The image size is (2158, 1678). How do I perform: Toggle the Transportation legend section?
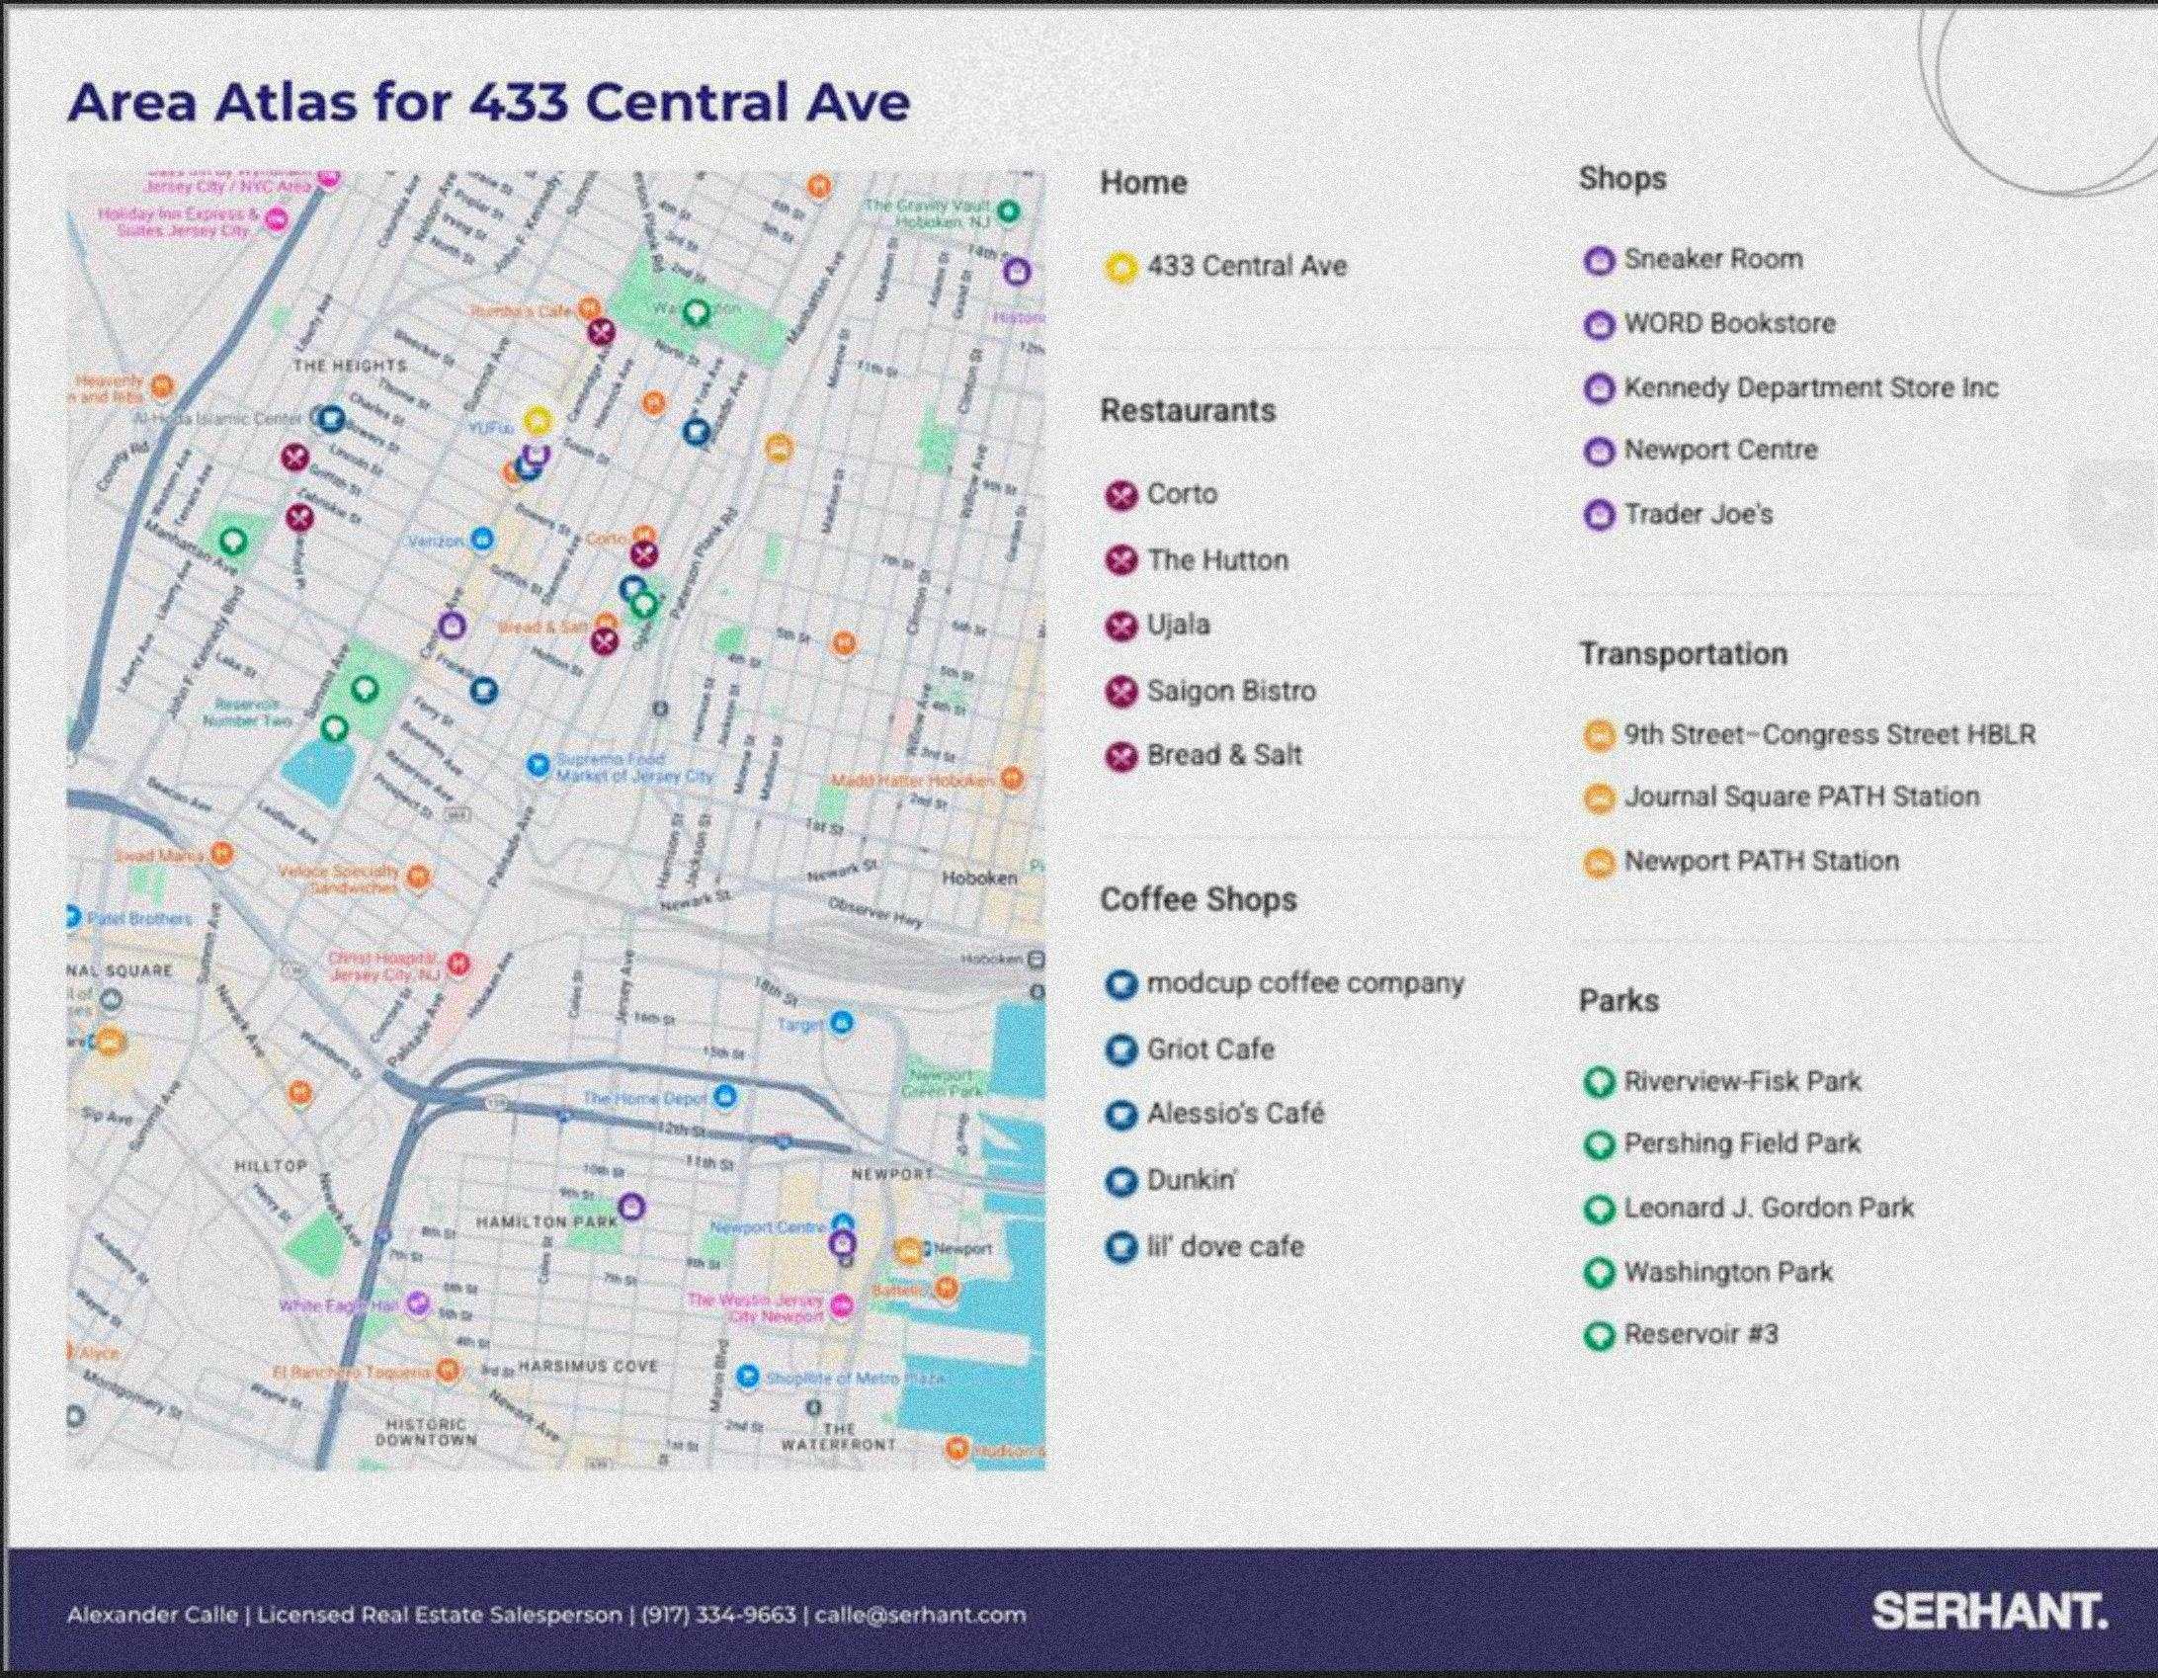1685,653
